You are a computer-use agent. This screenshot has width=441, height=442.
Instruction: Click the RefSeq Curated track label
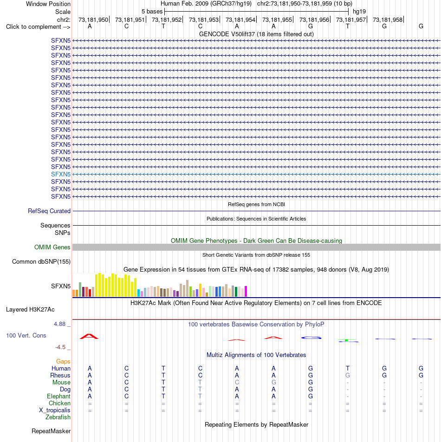pos(49,211)
